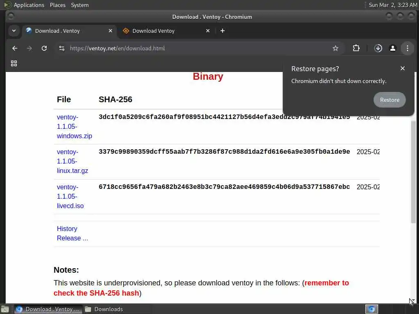The height and width of the screenshot is (314, 419).
Task: Click the Applications menu logo icon
Action: pyautogui.click(x=8, y=5)
